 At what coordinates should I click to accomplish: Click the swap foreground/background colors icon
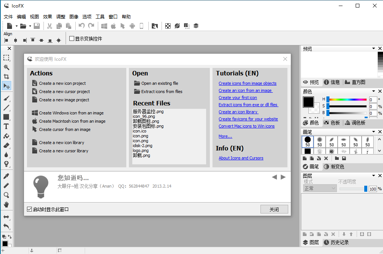(10, 237)
